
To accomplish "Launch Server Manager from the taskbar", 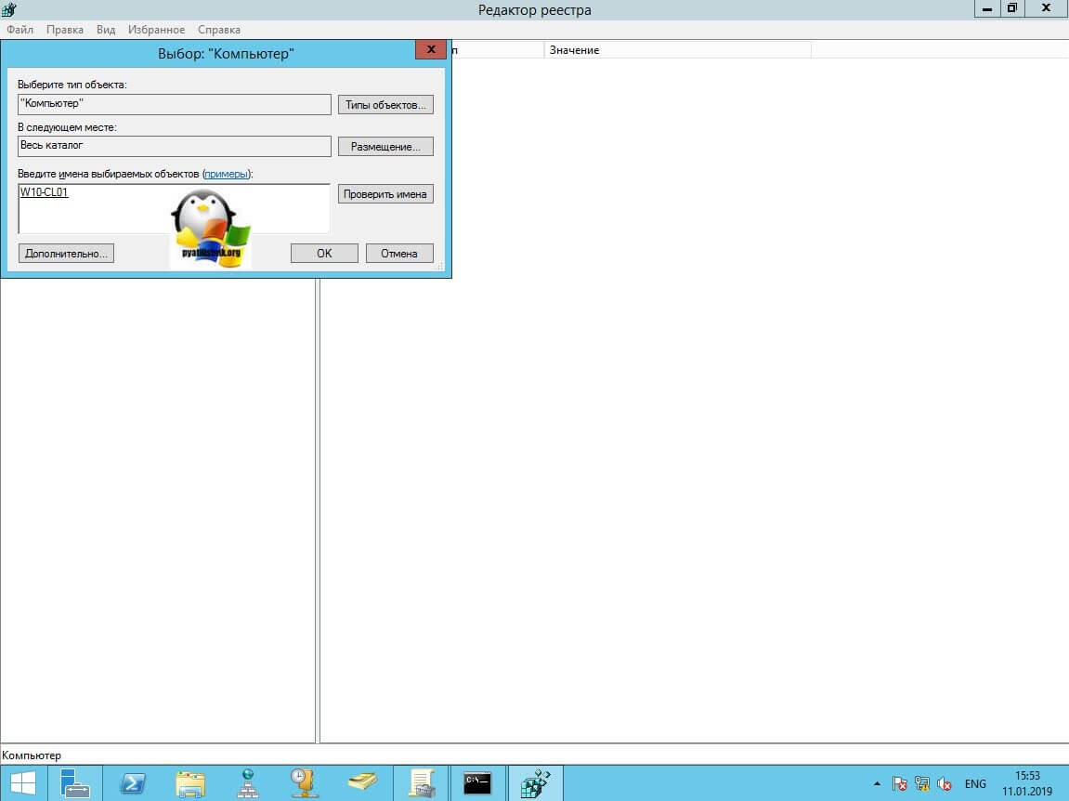I will tap(76, 783).
